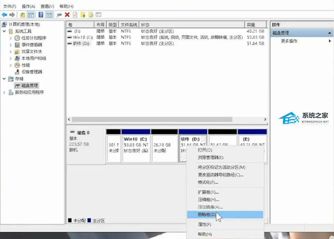Click the Properties checkmark page icon

(x=75, y=15)
